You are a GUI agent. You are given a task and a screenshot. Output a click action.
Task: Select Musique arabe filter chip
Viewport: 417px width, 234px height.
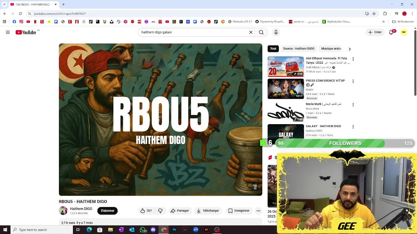point(331,48)
